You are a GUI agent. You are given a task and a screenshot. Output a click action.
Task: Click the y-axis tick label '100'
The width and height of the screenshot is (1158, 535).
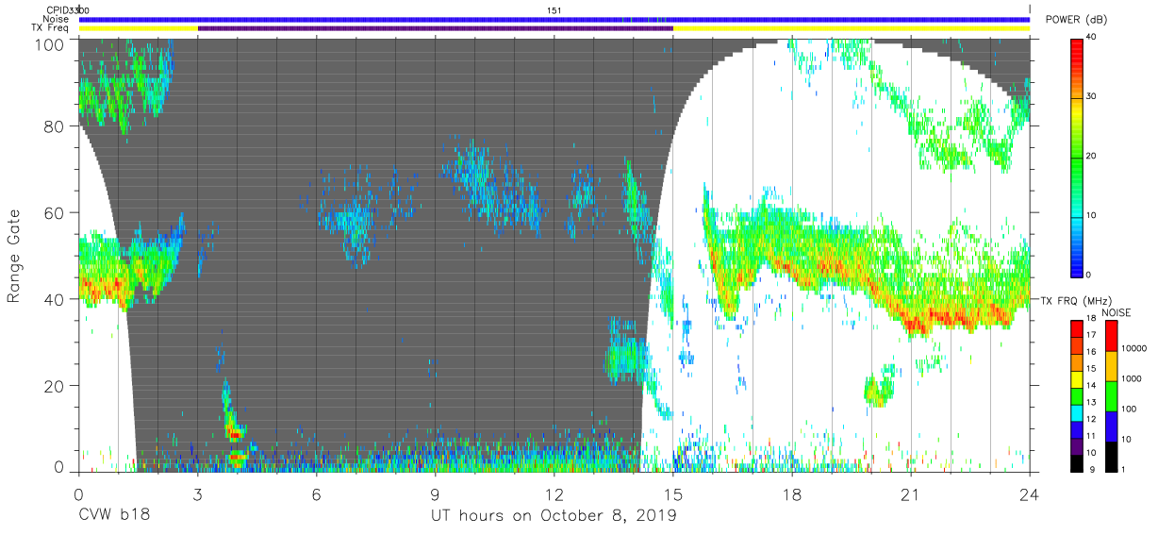tap(51, 44)
